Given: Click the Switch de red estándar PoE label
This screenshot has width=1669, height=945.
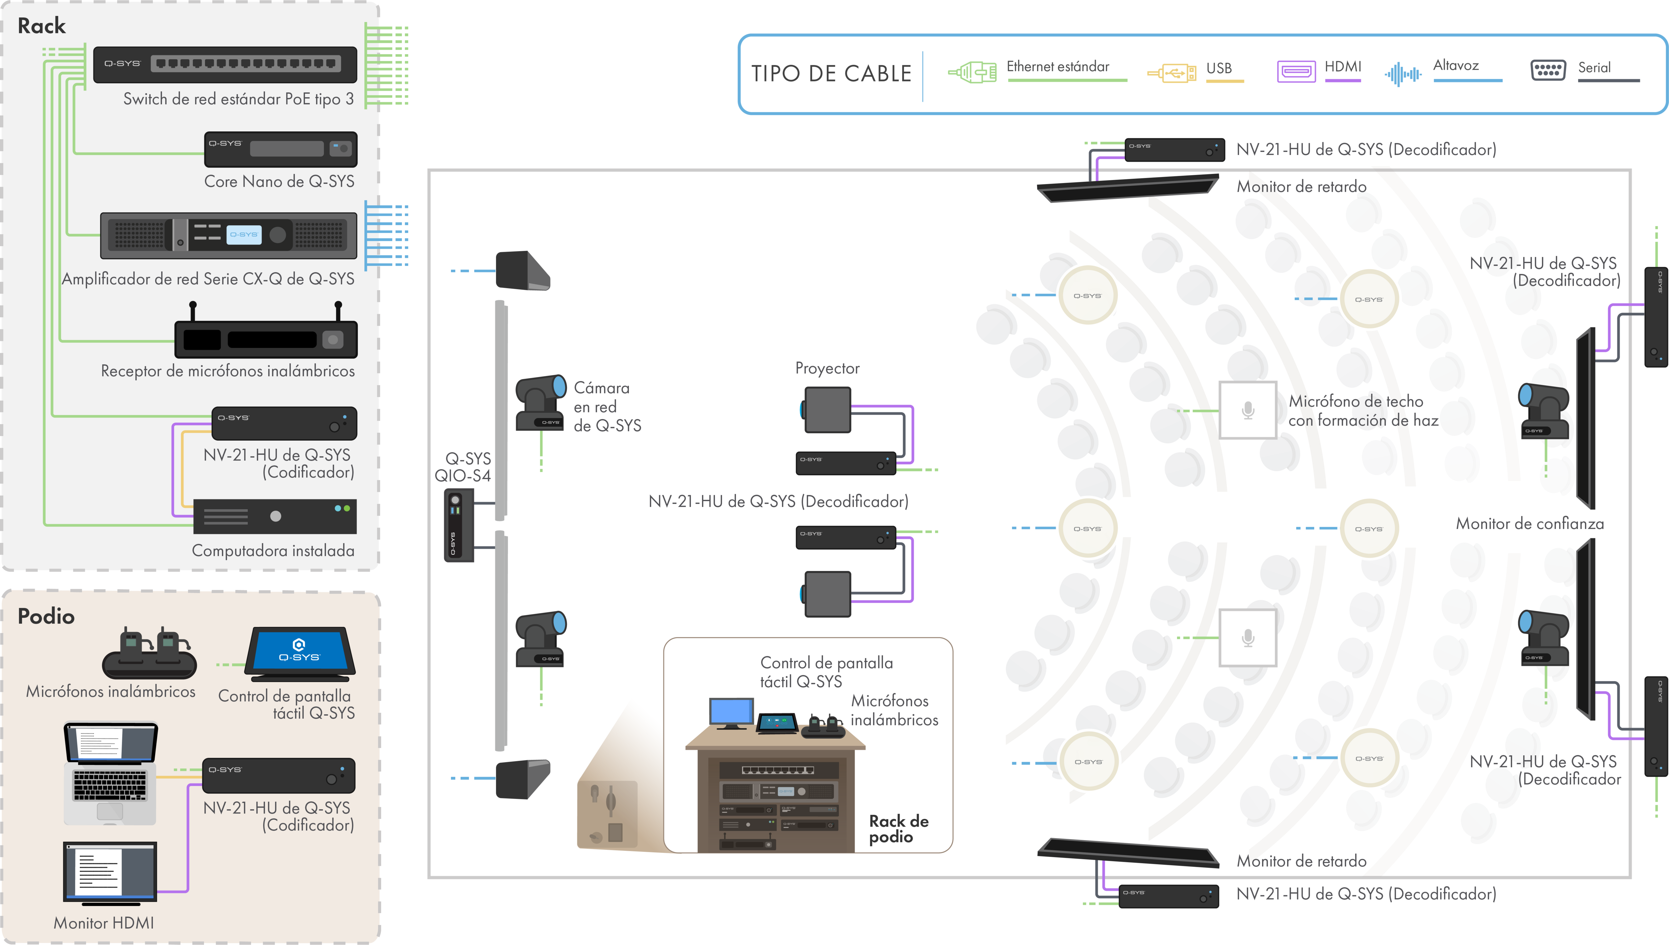Looking at the screenshot, I should coord(238,99).
